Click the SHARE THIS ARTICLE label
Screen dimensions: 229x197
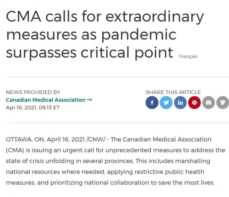pyautogui.click(x=173, y=92)
